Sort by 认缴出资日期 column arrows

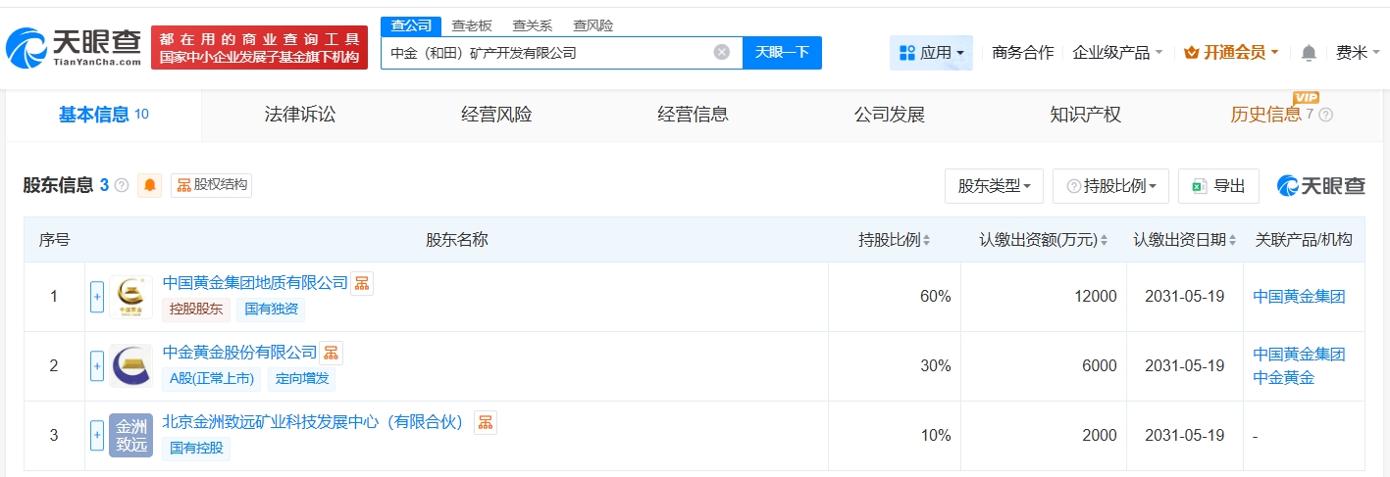coord(1232,240)
